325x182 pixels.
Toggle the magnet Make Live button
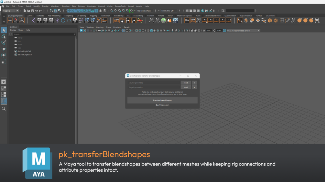pos(131,11)
